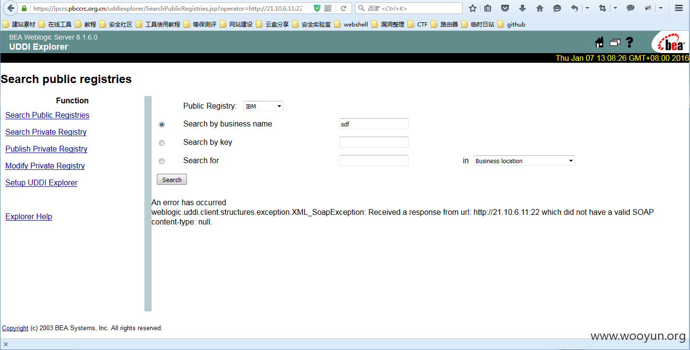Open Publish Private Registry link
Image resolution: width=690 pixels, height=350 pixels.
tap(46, 149)
